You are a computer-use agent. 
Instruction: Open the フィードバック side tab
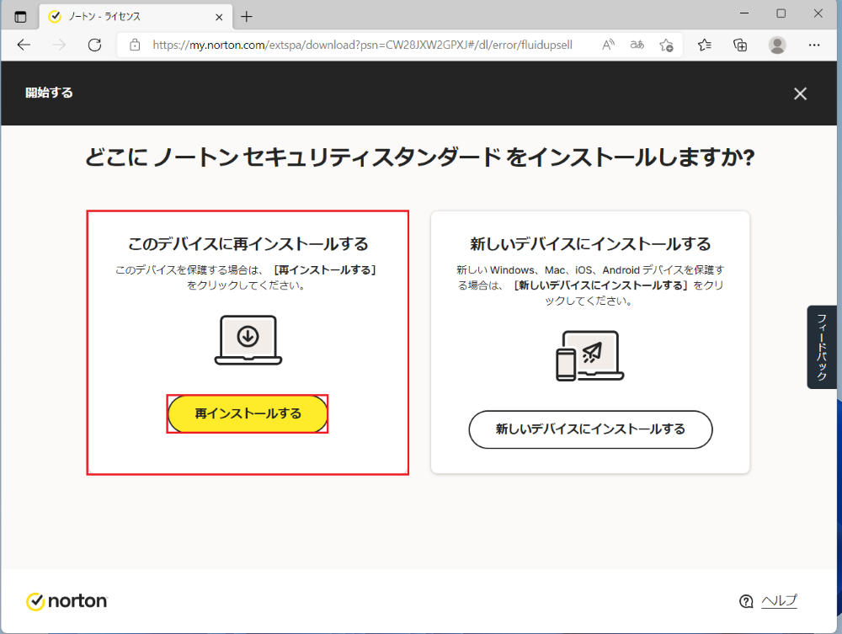(822, 347)
